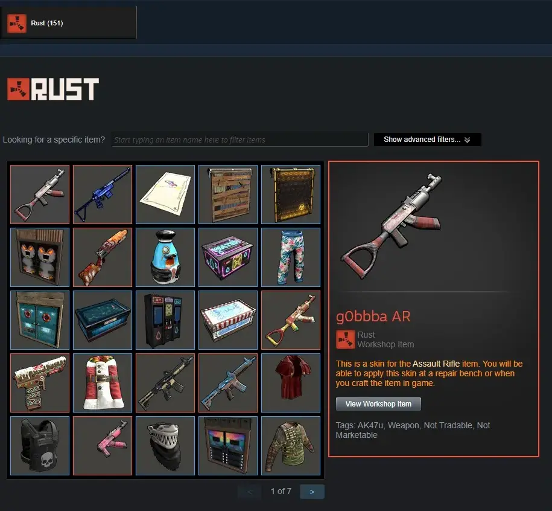Viewport: 552px width, 511px height.
Task: Click the Rust game logo banner
Action: click(53, 89)
